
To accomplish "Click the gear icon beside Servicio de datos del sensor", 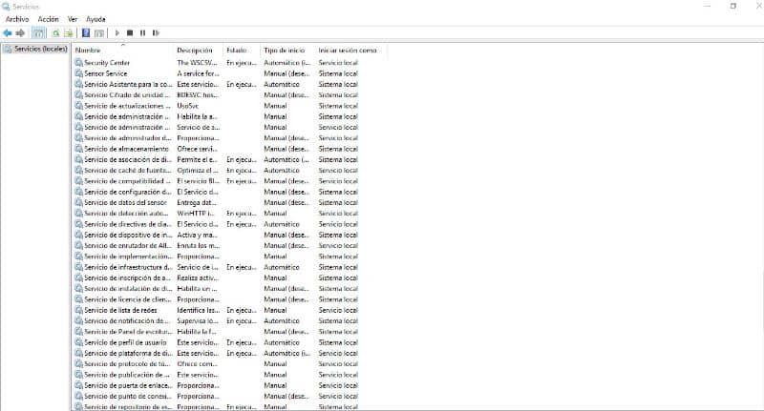I will pos(79,202).
